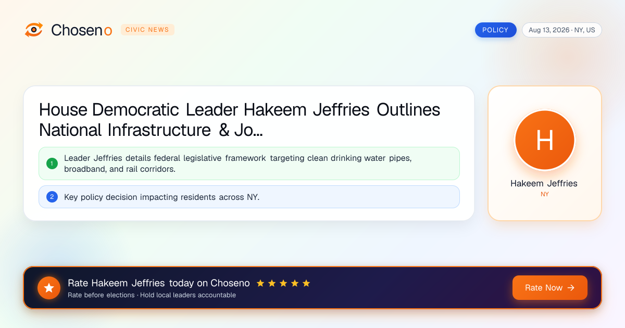Click the blue number 2 badge
The image size is (625, 328).
point(52,197)
